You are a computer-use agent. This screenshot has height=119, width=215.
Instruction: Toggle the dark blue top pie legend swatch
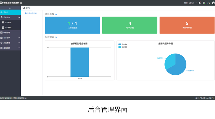click(x=120, y=44)
